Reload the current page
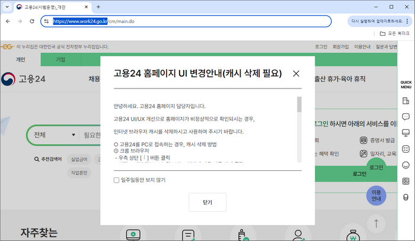Image resolution: width=415 pixels, height=241 pixels. [32, 21]
